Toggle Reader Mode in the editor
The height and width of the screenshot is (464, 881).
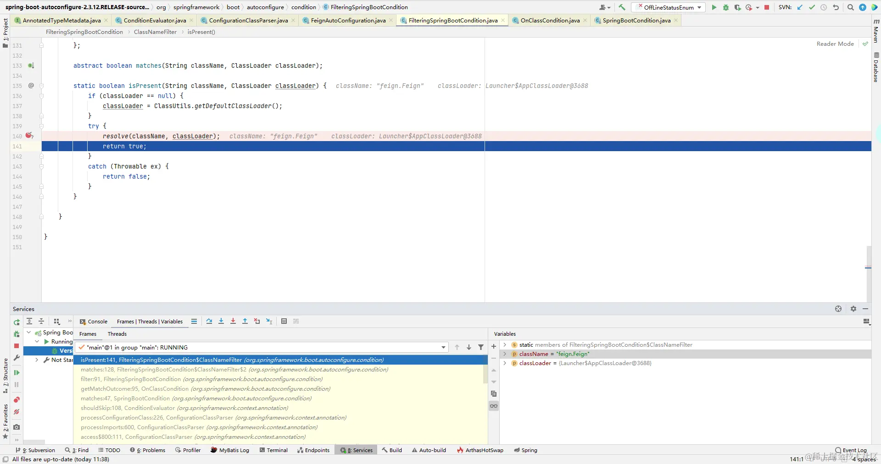click(x=835, y=44)
